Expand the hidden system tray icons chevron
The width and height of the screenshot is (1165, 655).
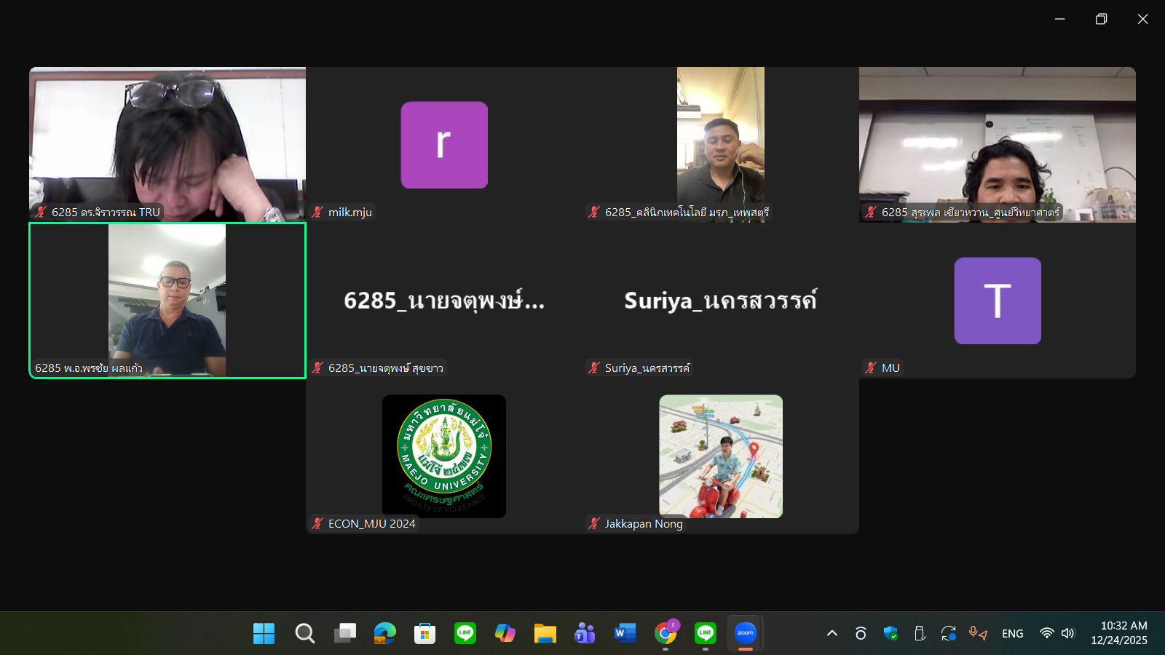point(832,633)
